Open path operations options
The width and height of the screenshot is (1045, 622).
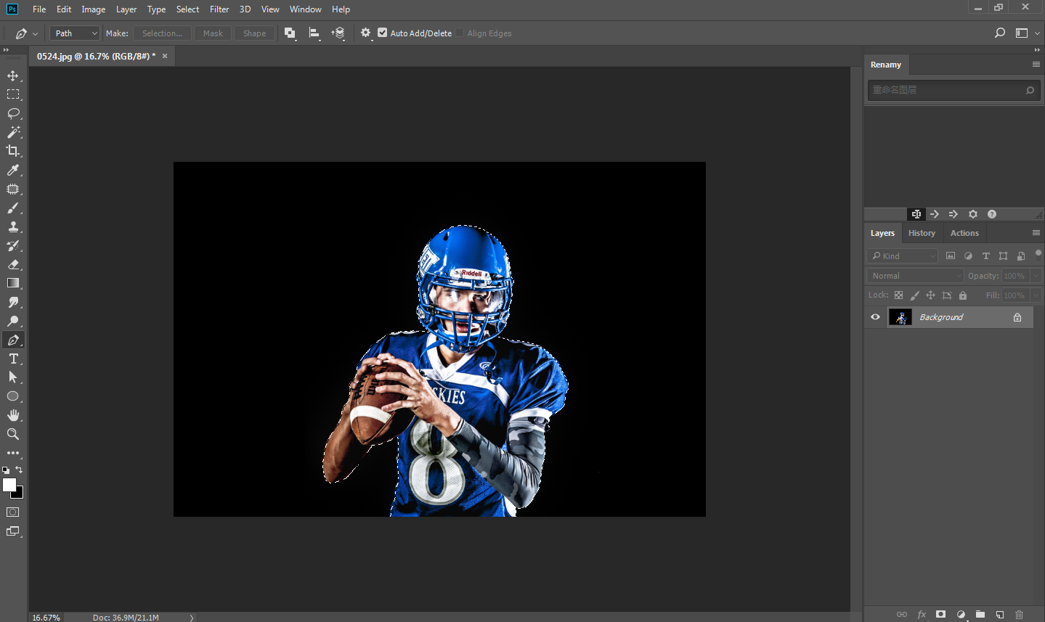[290, 33]
